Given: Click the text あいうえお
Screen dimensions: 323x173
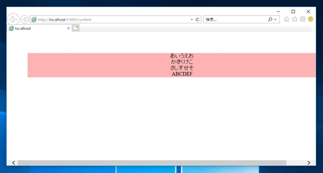Looking at the screenshot, I should 181,56.
